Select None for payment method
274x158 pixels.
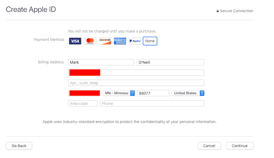click(150, 41)
